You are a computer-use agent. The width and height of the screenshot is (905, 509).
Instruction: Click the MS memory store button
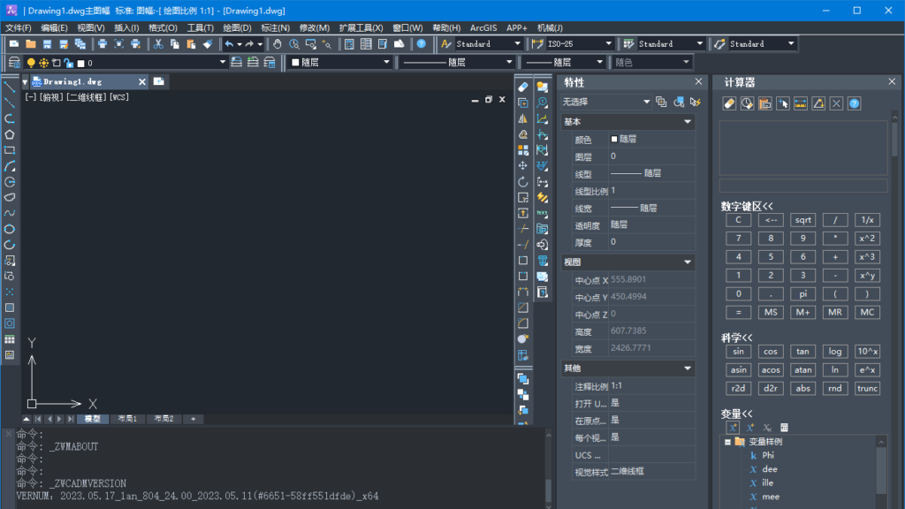point(771,312)
